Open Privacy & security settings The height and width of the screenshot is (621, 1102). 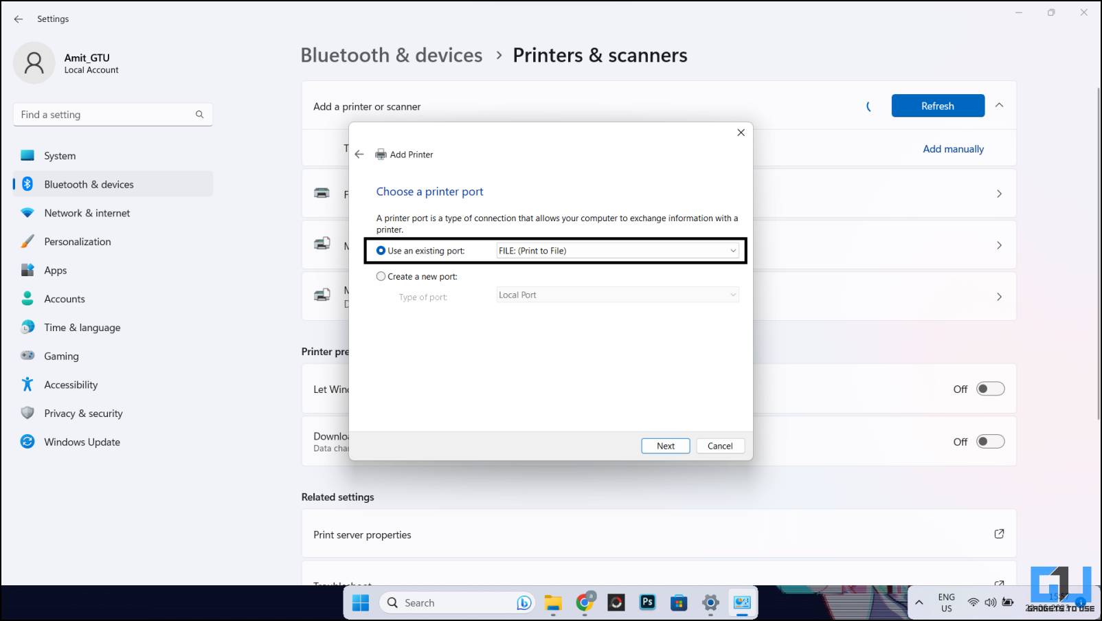click(x=113, y=414)
